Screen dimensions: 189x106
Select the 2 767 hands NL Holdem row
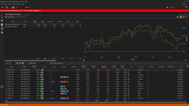tap(43, 27)
